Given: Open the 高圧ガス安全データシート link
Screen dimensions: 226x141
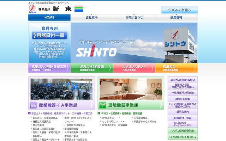Looking at the screenshot, I should click(46, 140).
